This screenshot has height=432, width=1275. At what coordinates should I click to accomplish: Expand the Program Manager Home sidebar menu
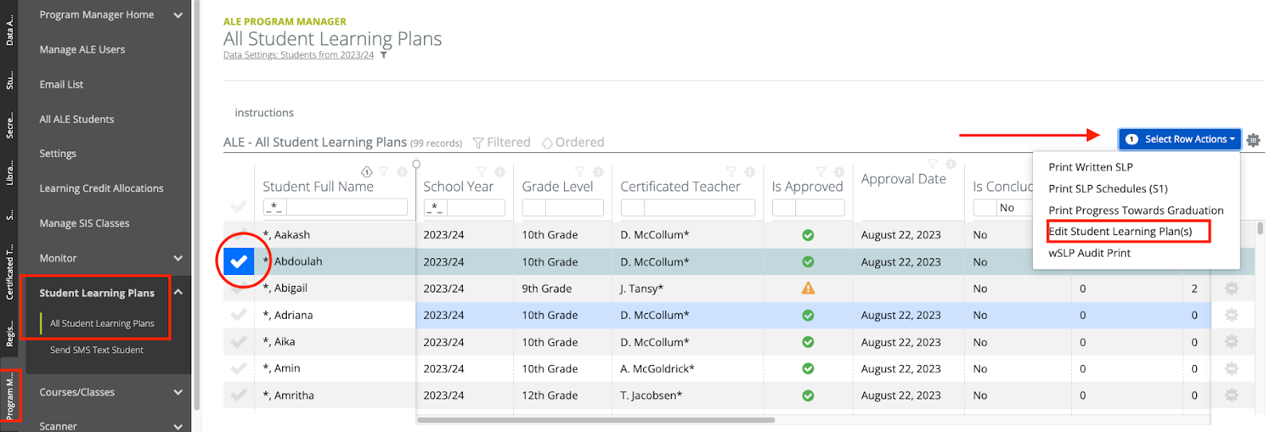(x=178, y=15)
